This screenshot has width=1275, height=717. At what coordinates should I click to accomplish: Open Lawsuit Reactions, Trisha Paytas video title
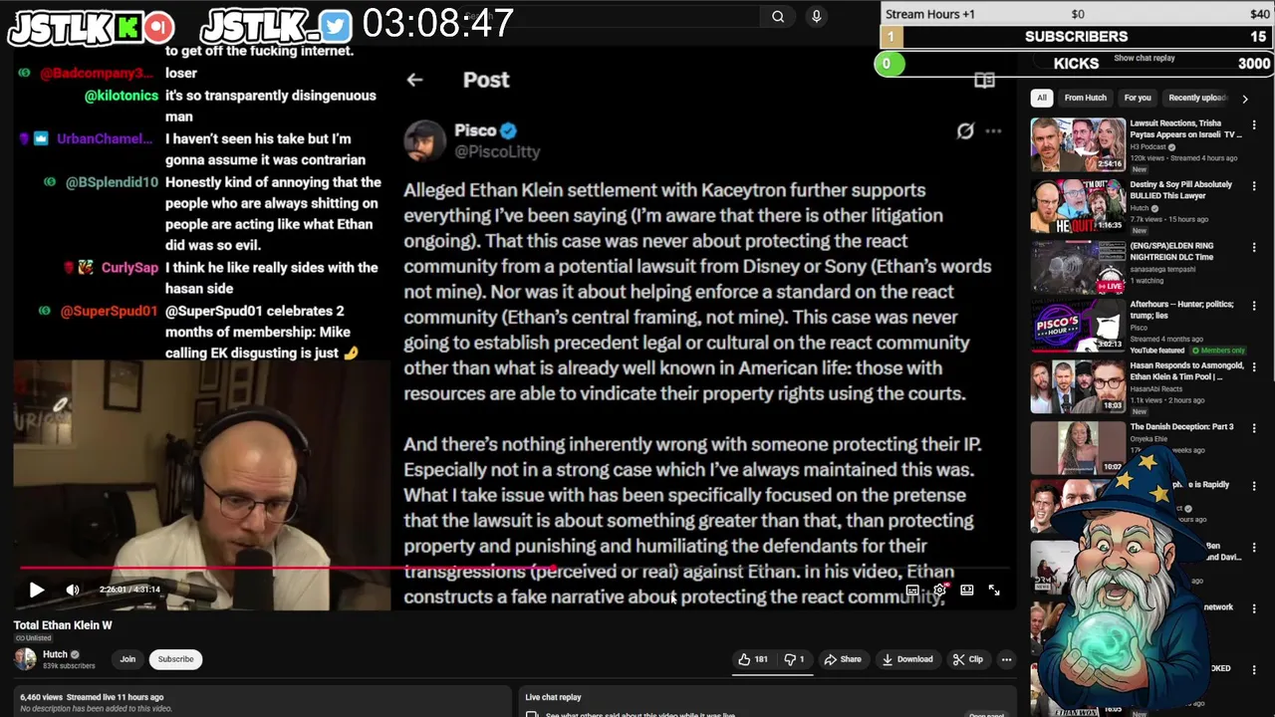click(x=1185, y=128)
